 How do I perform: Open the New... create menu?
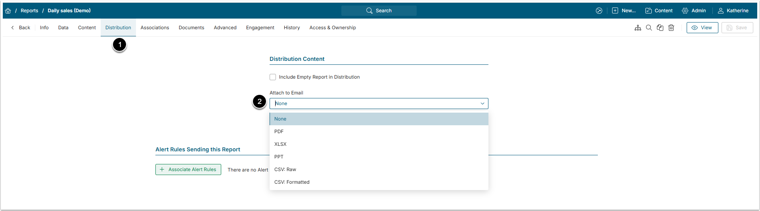tap(624, 11)
